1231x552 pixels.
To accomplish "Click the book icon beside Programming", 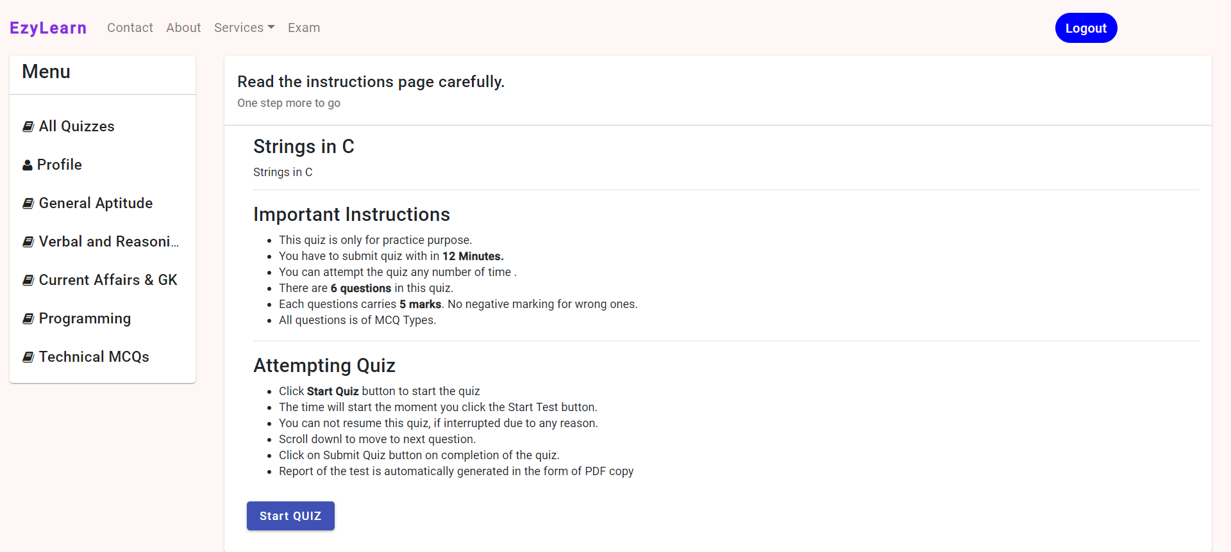I will (28, 318).
